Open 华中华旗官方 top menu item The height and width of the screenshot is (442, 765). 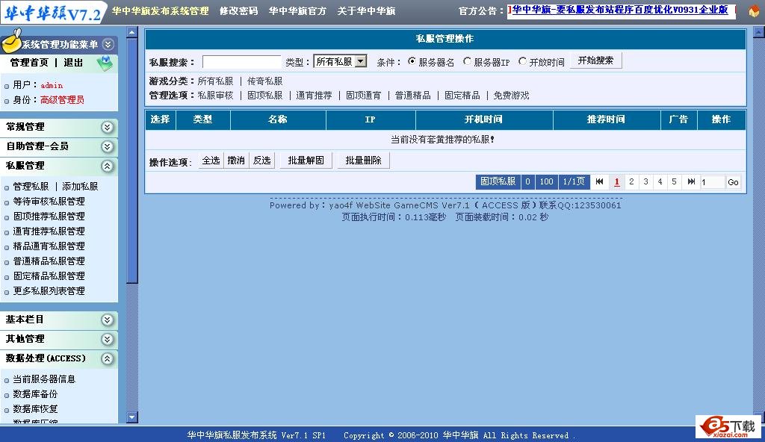click(x=297, y=10)
